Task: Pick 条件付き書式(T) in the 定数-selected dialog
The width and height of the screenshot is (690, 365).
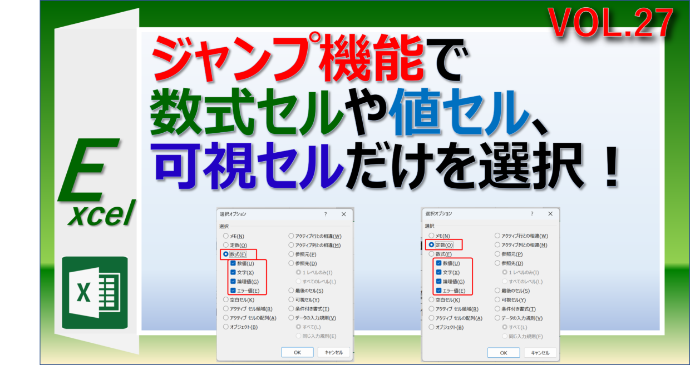Action: (x=497, y=309)
